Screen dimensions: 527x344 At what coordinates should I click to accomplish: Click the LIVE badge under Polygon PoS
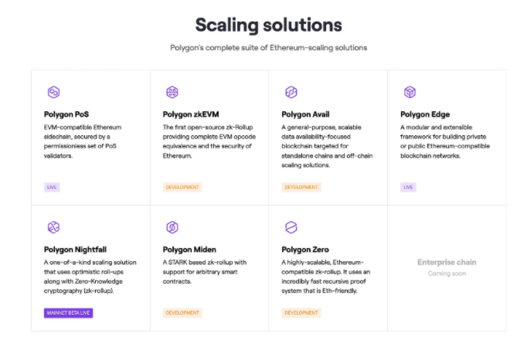click(x=52, y=187)
